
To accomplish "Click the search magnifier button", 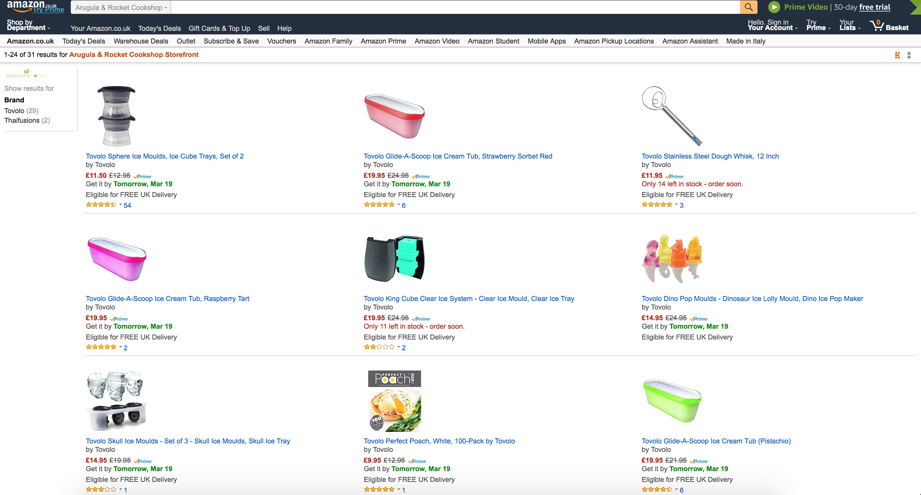I will pos(748,7).
